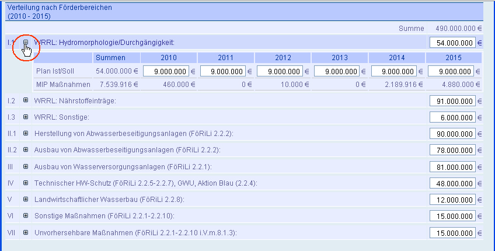Click the 'Summe' label at top right
Screen dimensions: 495x251
pyautogui.click(x=412, y=29)
